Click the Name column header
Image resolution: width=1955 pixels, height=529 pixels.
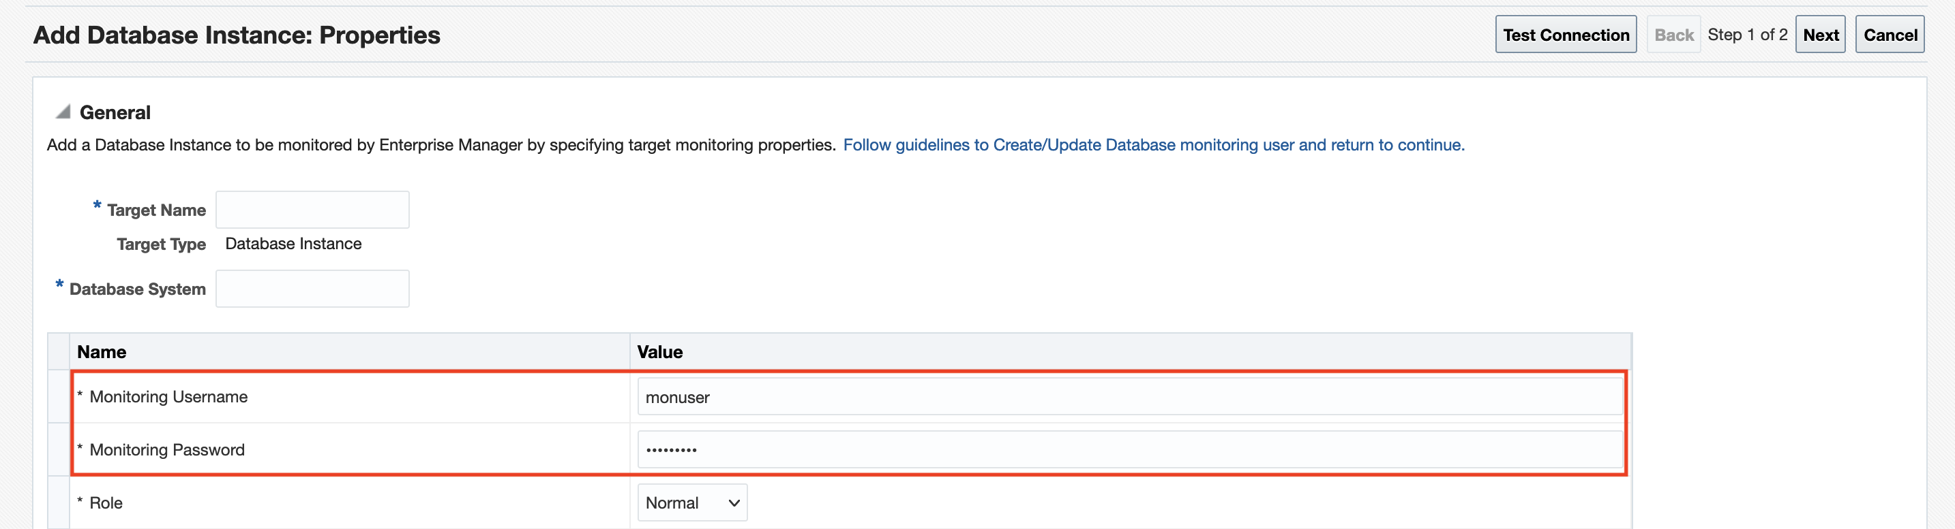coord(102,352)
